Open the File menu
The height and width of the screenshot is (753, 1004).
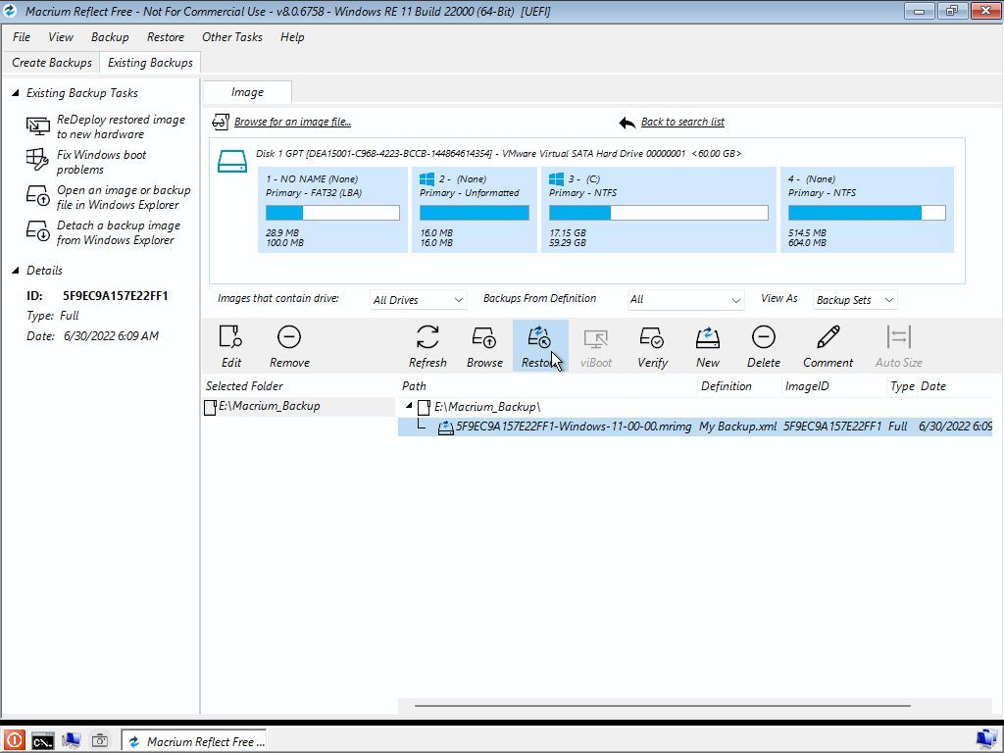click(x=22, y=37)
